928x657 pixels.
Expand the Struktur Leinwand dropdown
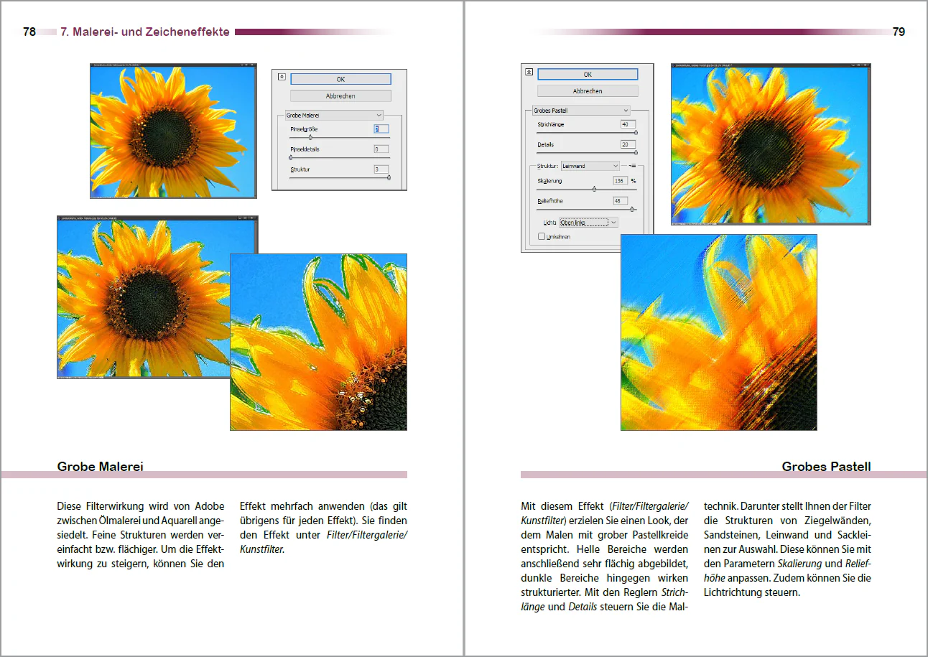pyautogui.click(x=590, y=166)
